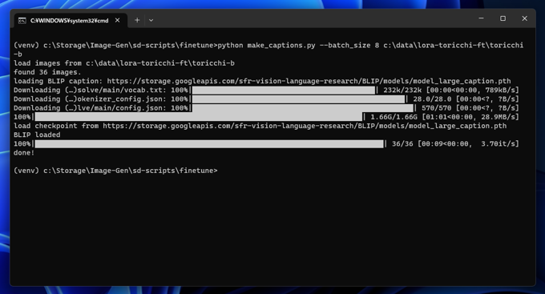
Task: Click the 1.66G download progress bar
Action: [199, 117]
